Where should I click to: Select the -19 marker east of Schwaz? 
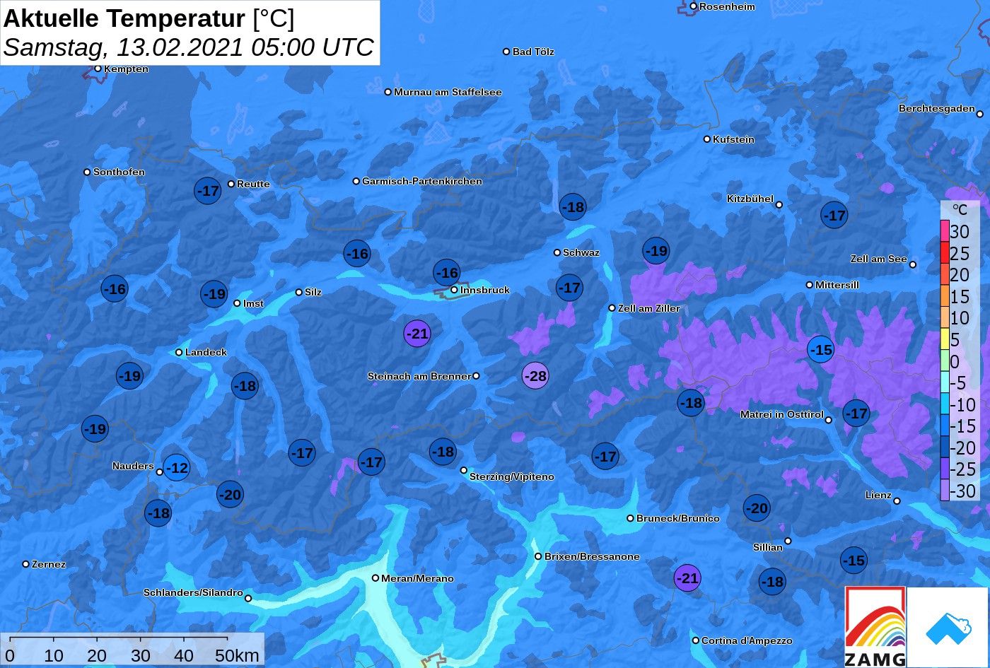coord(656,250)
